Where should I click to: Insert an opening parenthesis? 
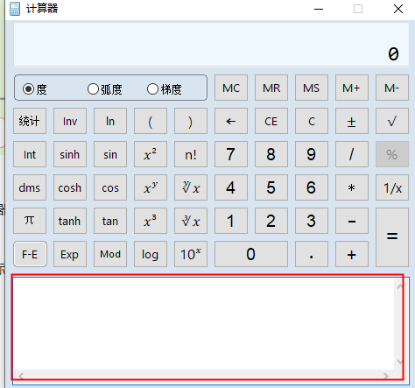(151, 121)
